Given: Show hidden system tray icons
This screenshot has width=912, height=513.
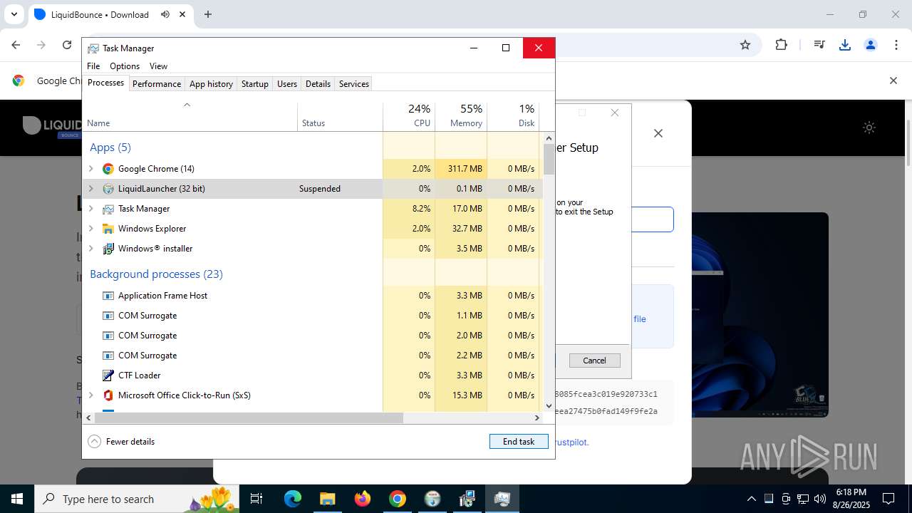Looking at the screenshot, I should (x=751, y=499).
